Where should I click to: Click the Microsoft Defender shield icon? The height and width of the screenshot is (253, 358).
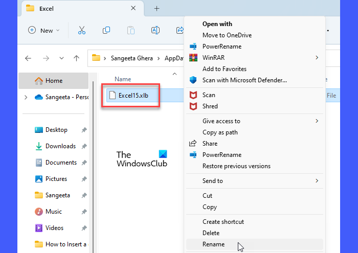tap(193, 80)
